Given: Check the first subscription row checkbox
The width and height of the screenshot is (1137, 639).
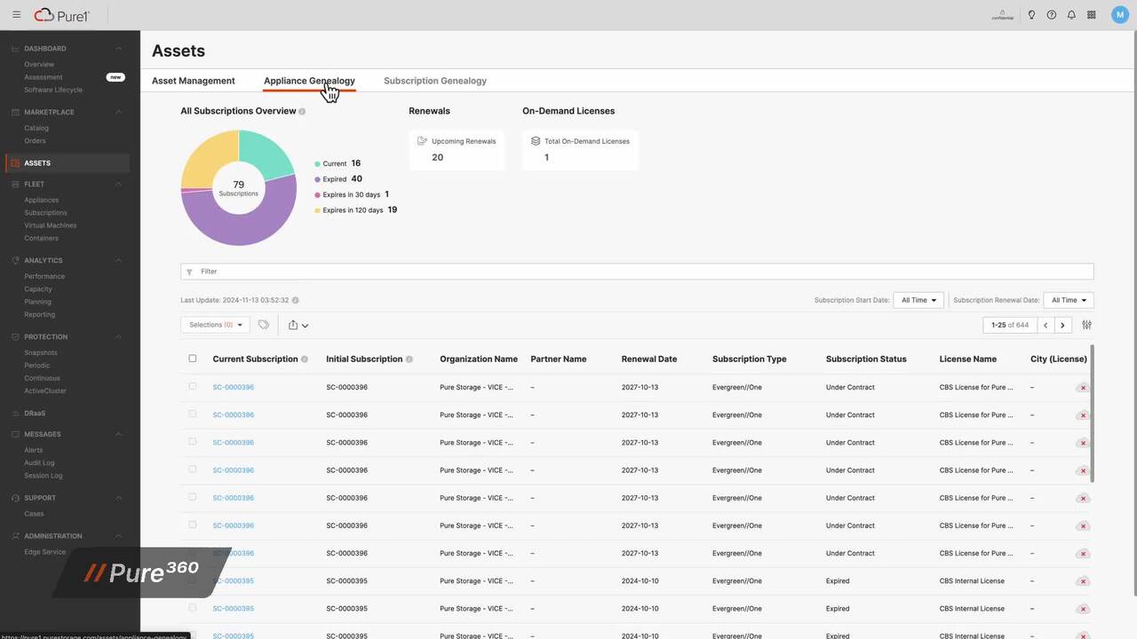Looking at the screenshot, I should pos(192,387).
